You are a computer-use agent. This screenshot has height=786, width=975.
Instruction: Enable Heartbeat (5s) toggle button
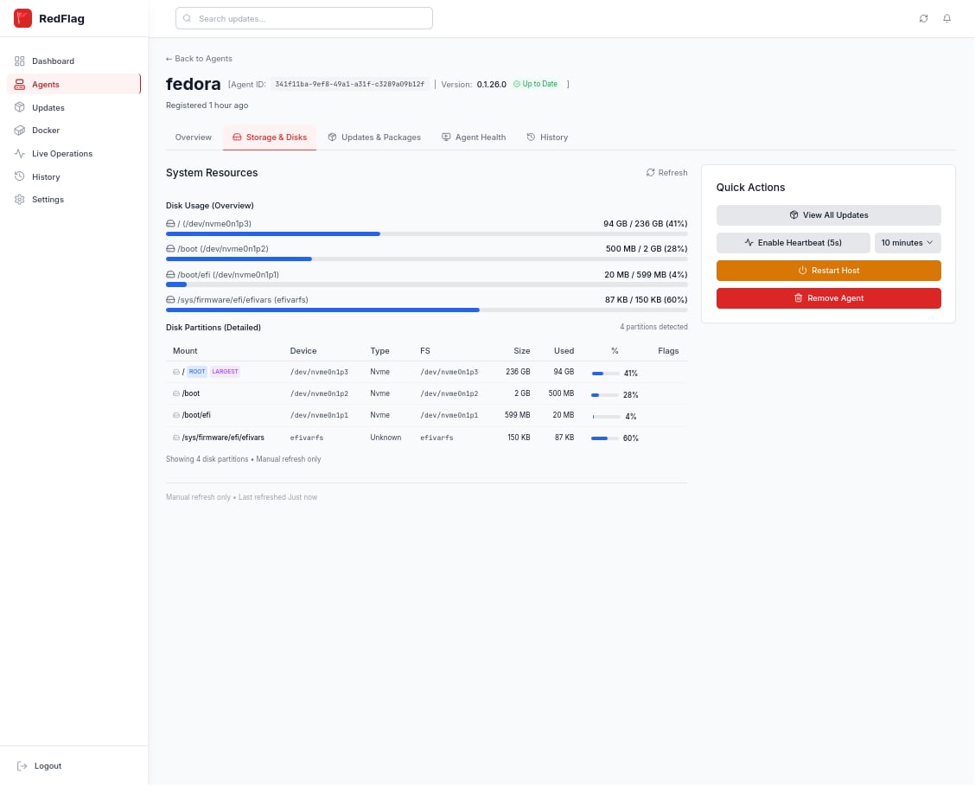pos(793,243)
